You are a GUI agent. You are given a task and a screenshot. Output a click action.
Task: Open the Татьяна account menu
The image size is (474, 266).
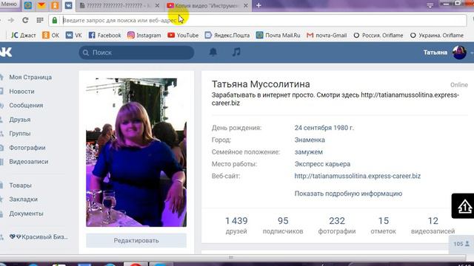pyautogui.click(x=435, y=52)
